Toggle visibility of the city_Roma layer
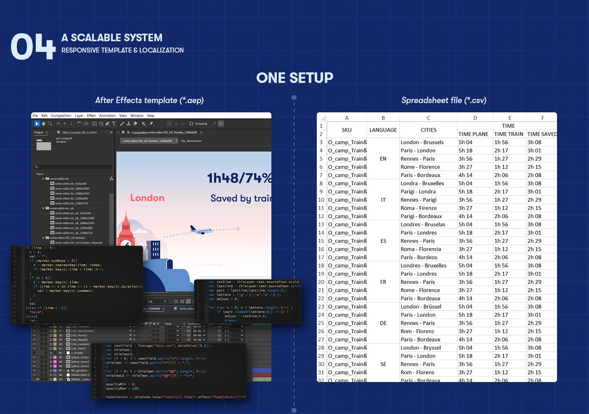 pyautogui.click(x=34, y=335)
